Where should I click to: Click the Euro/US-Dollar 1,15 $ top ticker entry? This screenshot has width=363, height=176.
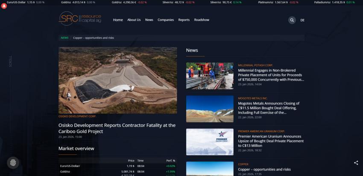[x=26, y=2]
